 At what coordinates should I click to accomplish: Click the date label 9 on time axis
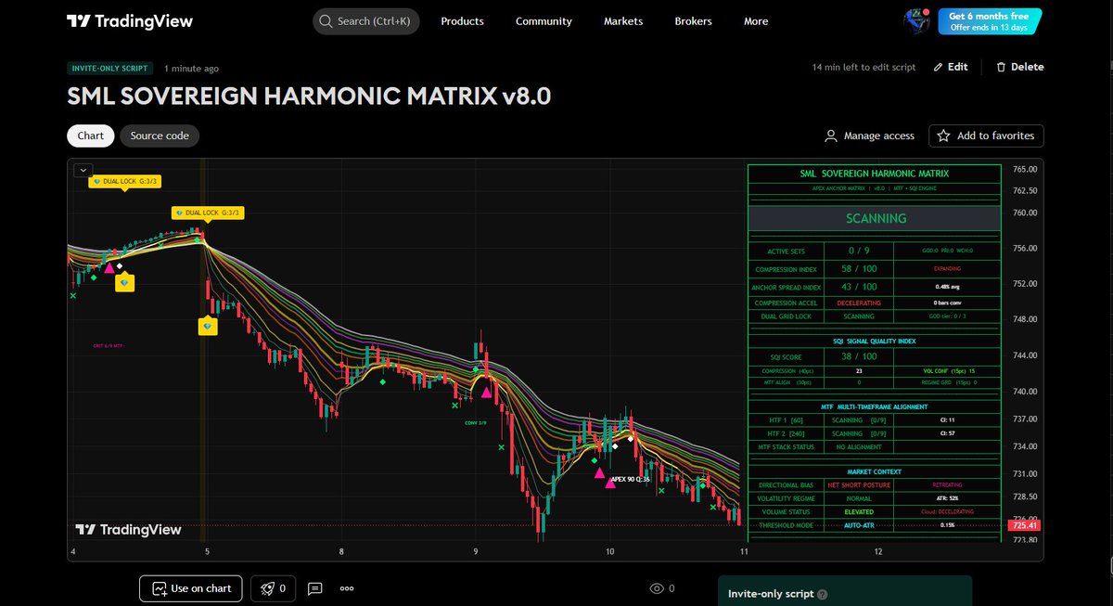point(476,552)
